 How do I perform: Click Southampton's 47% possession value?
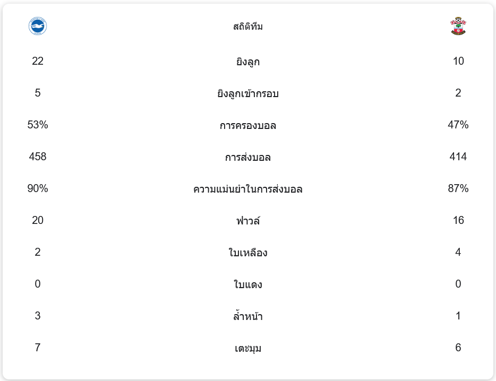point(458,125)
